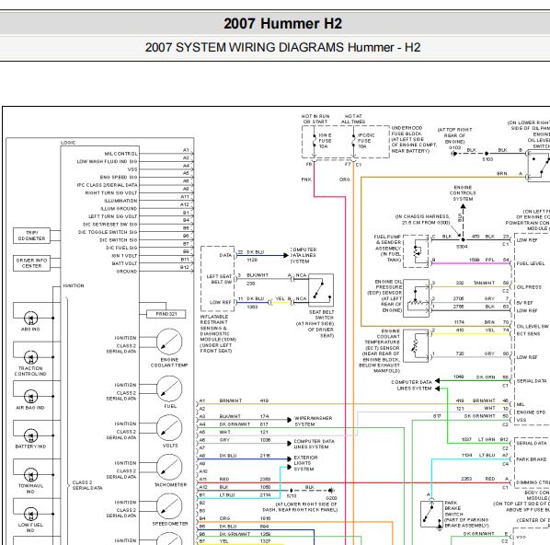Screen dimensions: 550x545
Task: Select the "HOT AT ALL TIMES" label
Action: 353,119
